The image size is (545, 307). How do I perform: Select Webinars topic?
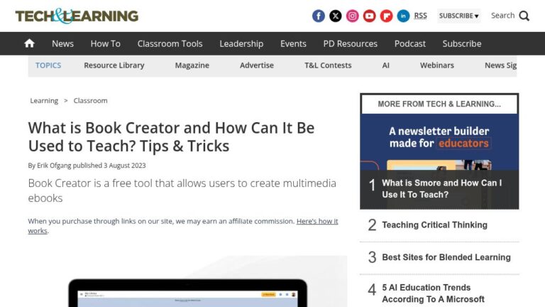tap(437, 65)
